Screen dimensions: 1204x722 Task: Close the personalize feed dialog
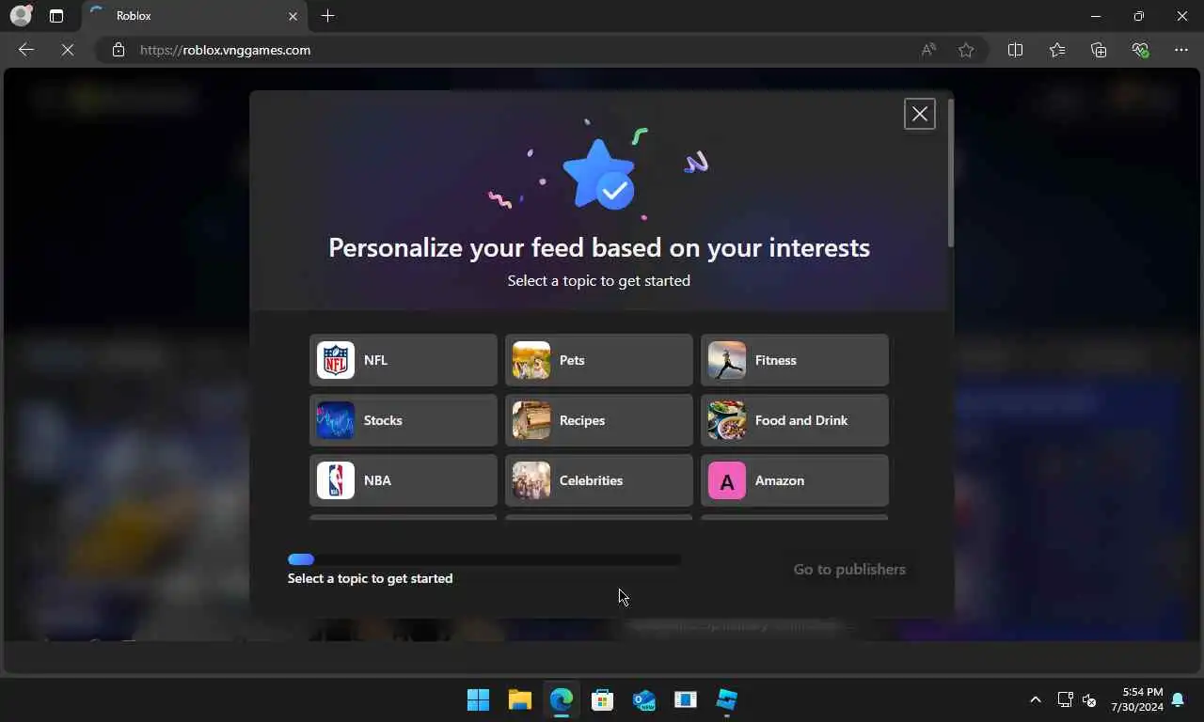919,114
